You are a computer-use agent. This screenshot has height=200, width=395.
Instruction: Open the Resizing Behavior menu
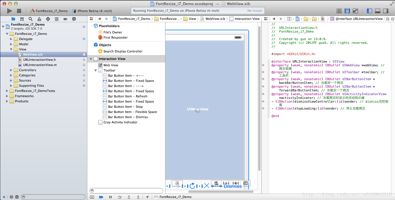point(246,183)
